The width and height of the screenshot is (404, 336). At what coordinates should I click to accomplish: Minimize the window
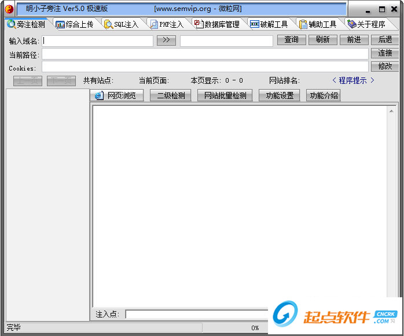(368, 10)
